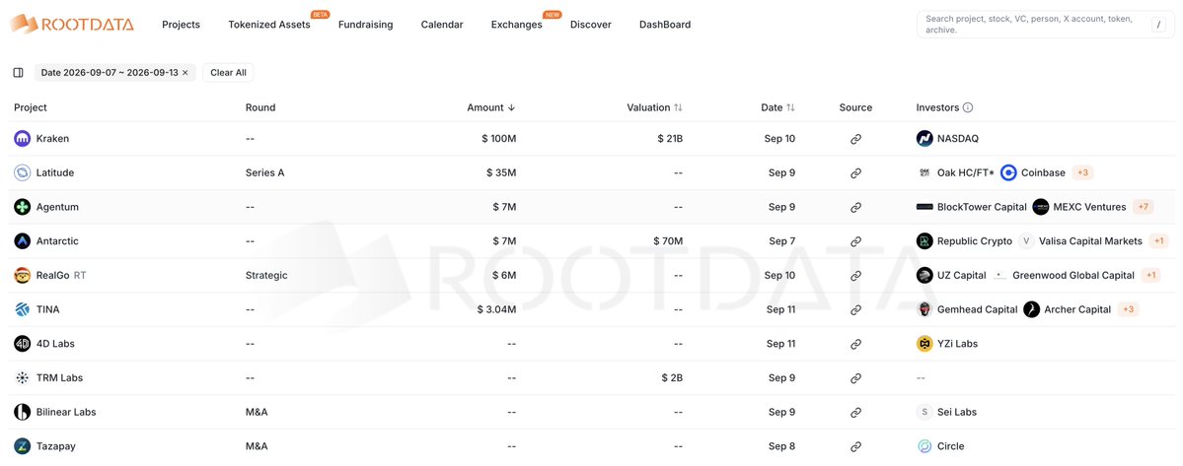Click the Clear All button
Image resolution: width=1183 pixels, height=466 pixels.
coord(228,73)
